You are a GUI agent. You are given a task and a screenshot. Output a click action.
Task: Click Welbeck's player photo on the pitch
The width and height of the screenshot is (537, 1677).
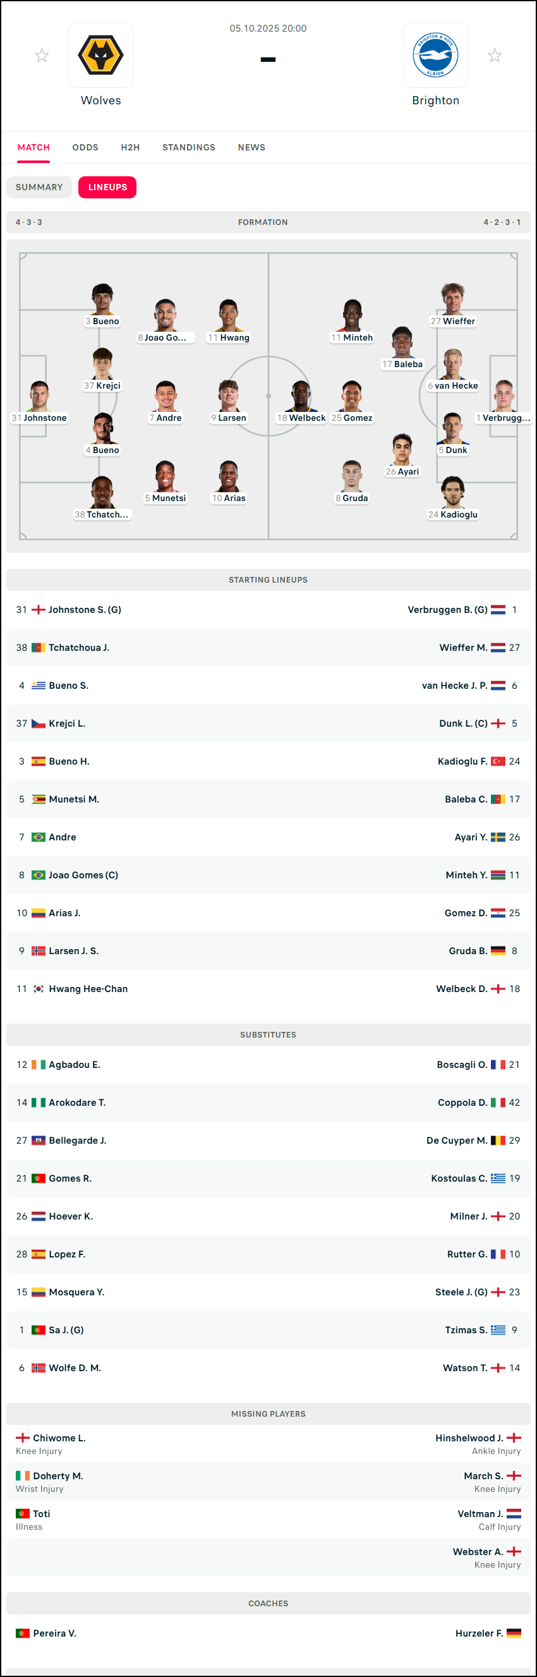[301, 396]
